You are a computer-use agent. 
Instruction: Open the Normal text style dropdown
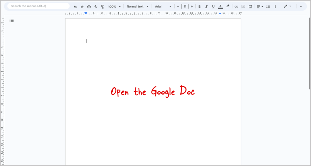pos(138,7)
